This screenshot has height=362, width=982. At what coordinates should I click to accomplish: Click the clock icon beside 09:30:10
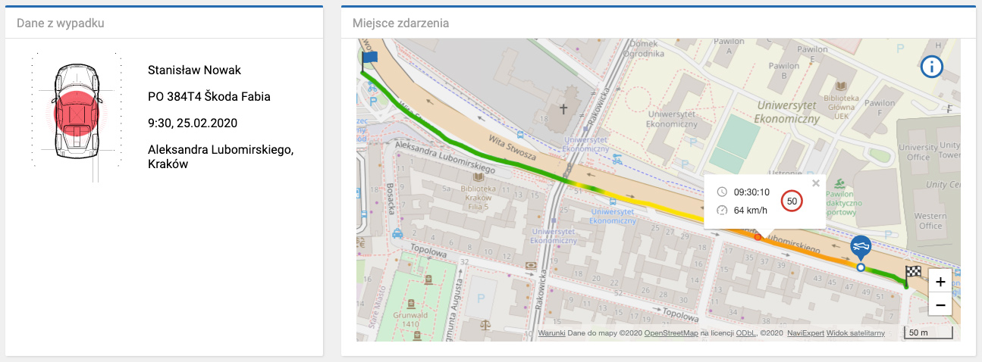click(721, 192)
